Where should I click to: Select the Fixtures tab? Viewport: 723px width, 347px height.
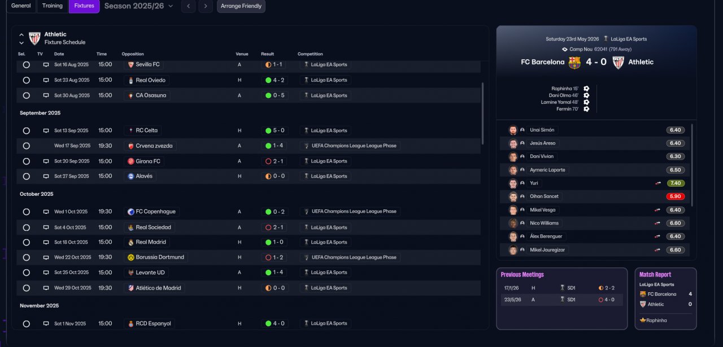point(84,6)
